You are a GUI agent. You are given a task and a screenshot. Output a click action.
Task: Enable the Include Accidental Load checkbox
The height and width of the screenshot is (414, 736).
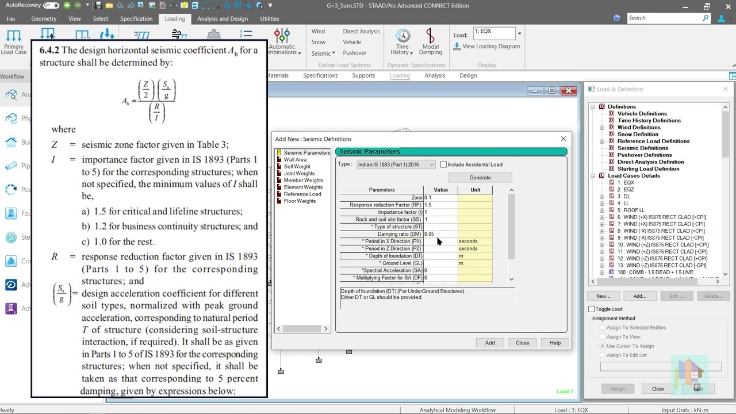pos(443,164)
